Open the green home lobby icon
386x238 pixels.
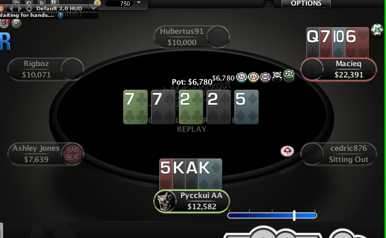coord(16,24)
